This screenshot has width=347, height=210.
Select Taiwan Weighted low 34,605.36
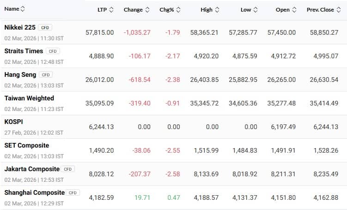click(243, 103)
